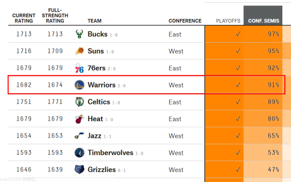
Task: Sort by TEAM column header
Action: pos(94,21)
